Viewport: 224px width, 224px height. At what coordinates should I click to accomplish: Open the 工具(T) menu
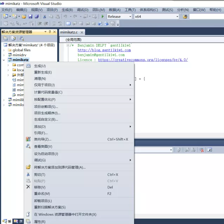click(130, 10)
